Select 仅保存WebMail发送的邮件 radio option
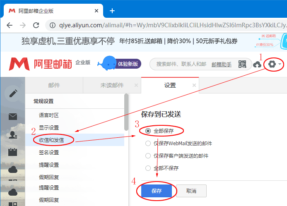Image resolution: width=287 pixels, height=206 pixels. [x=148, y=143]
